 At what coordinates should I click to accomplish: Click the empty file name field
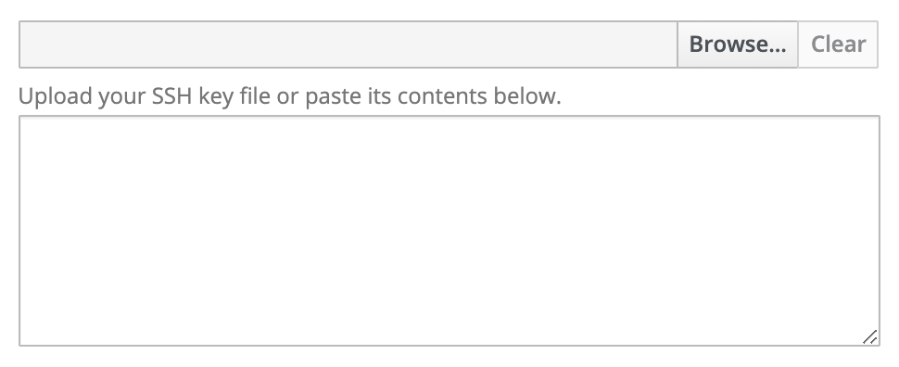coord(348,44)
